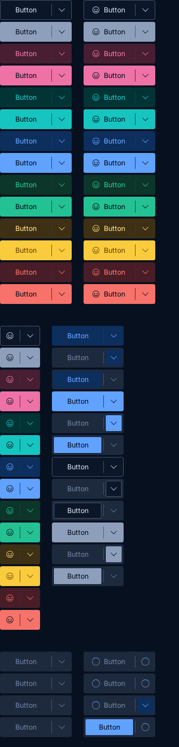Select the smiley on the bright blue icon-only button

coord(10,489)
